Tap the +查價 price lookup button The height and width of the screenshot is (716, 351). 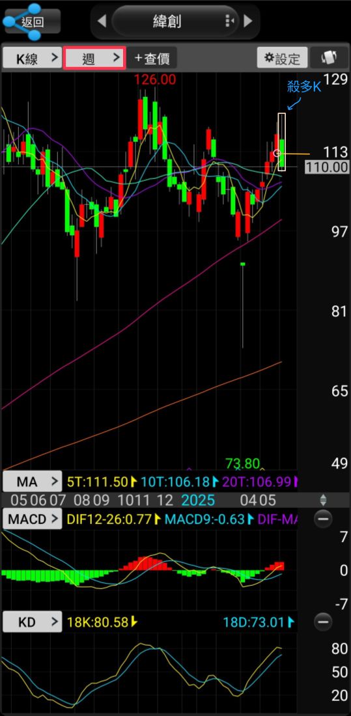click(x=152, y=58)
